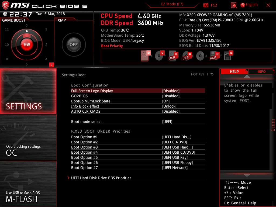Click the Memory Size 65536MB text
The image size is (276, 207).
click(200, 25)
